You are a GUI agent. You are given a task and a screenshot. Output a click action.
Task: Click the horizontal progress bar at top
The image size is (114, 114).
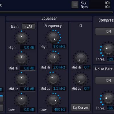pyautogui.click(x=56, y=12)
